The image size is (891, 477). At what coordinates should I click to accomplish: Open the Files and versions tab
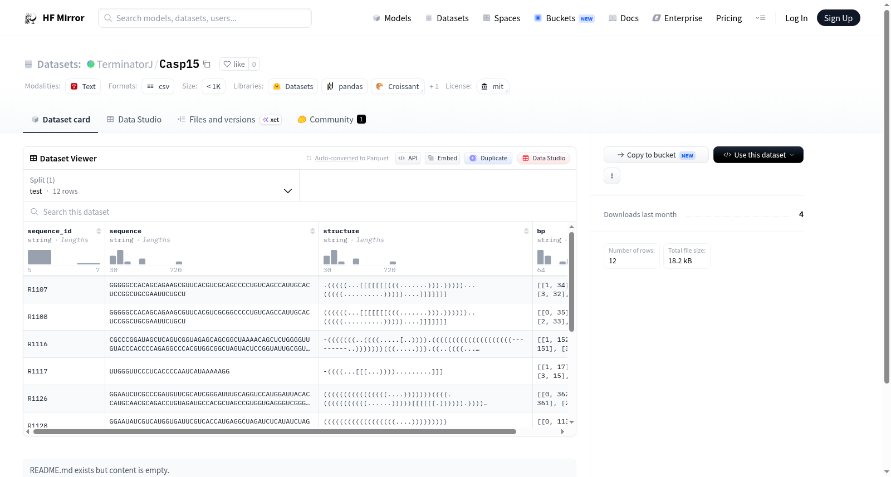229,120
